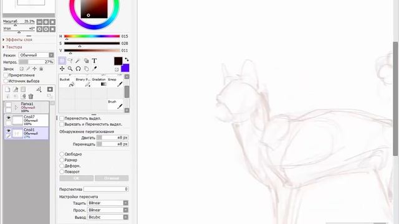Pick the purple background color swatch

click(125, 68)
